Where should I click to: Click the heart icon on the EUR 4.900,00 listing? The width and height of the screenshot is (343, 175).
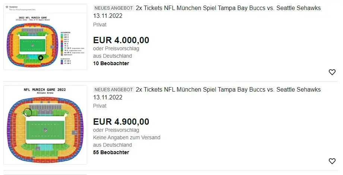(332, 161)
